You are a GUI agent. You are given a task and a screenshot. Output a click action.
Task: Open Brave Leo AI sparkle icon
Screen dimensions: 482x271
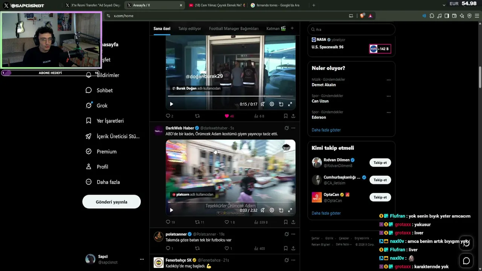click(462, 16)
